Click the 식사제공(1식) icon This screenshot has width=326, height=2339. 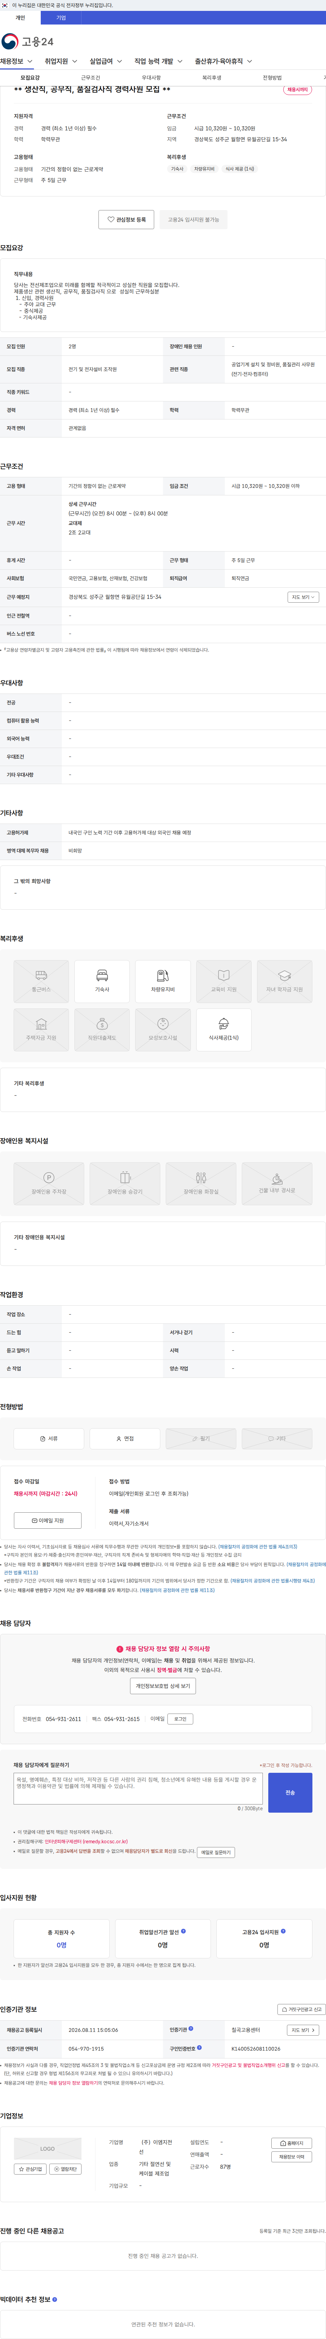click(x=224, y=1029)
